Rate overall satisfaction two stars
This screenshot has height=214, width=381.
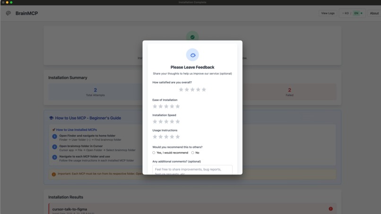pyautogui.click(x=187, y=90)
